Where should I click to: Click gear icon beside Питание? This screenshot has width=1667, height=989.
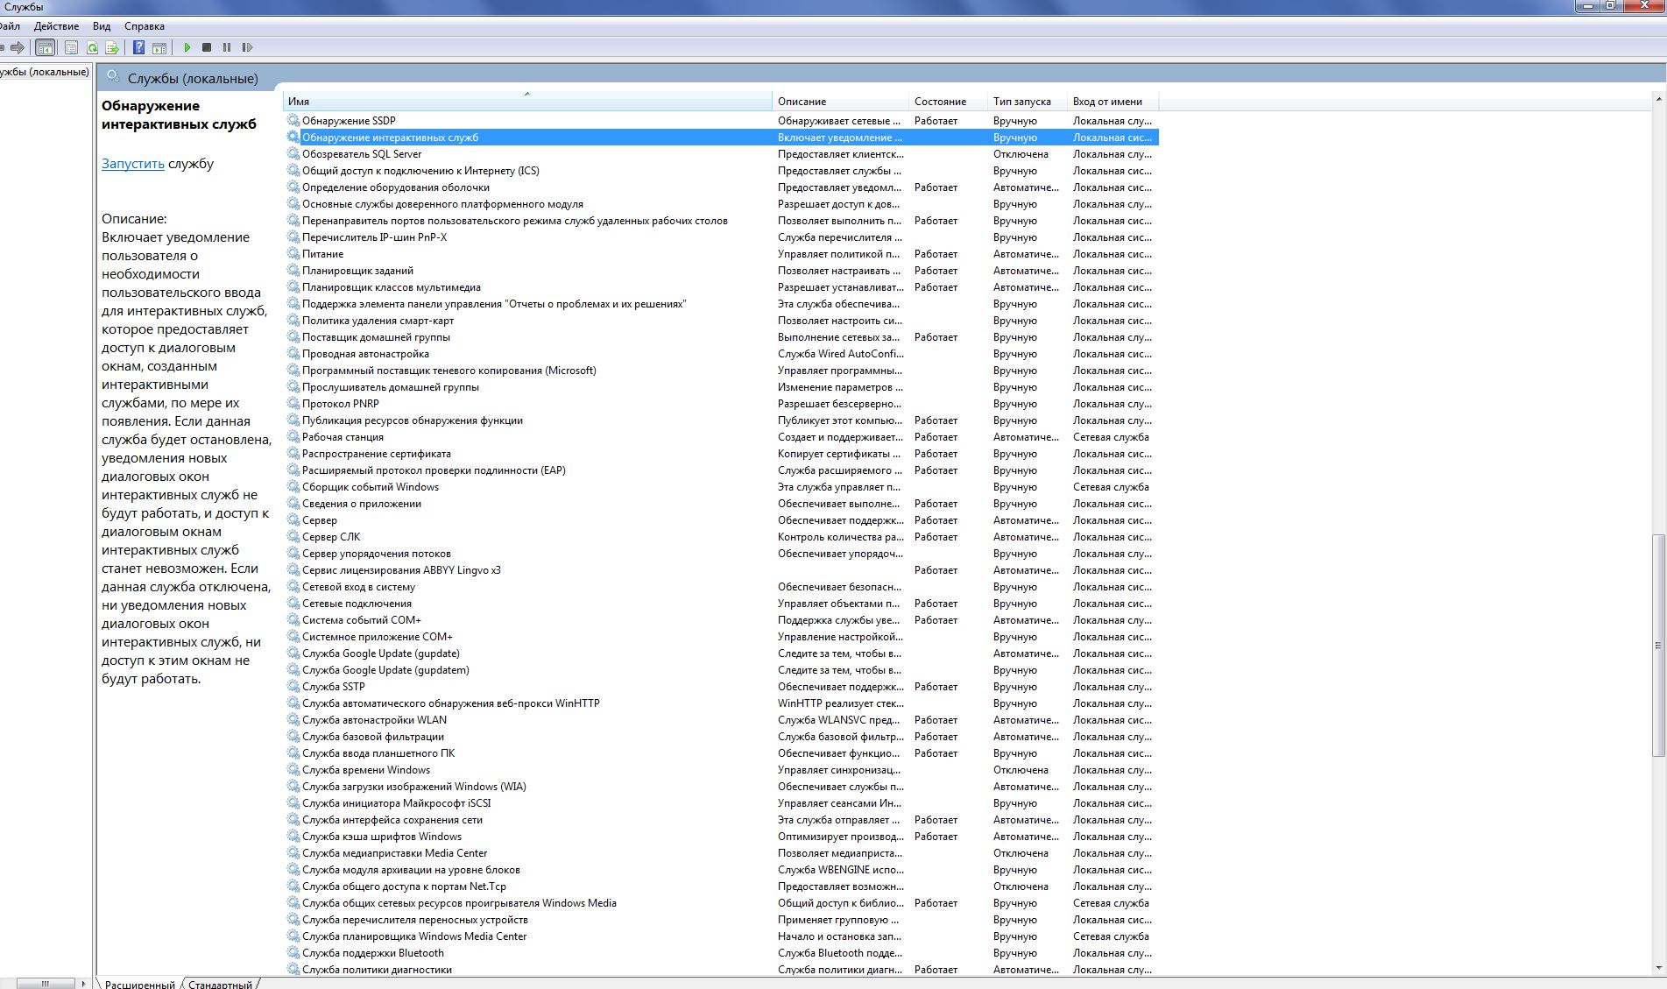click(293, 253)
